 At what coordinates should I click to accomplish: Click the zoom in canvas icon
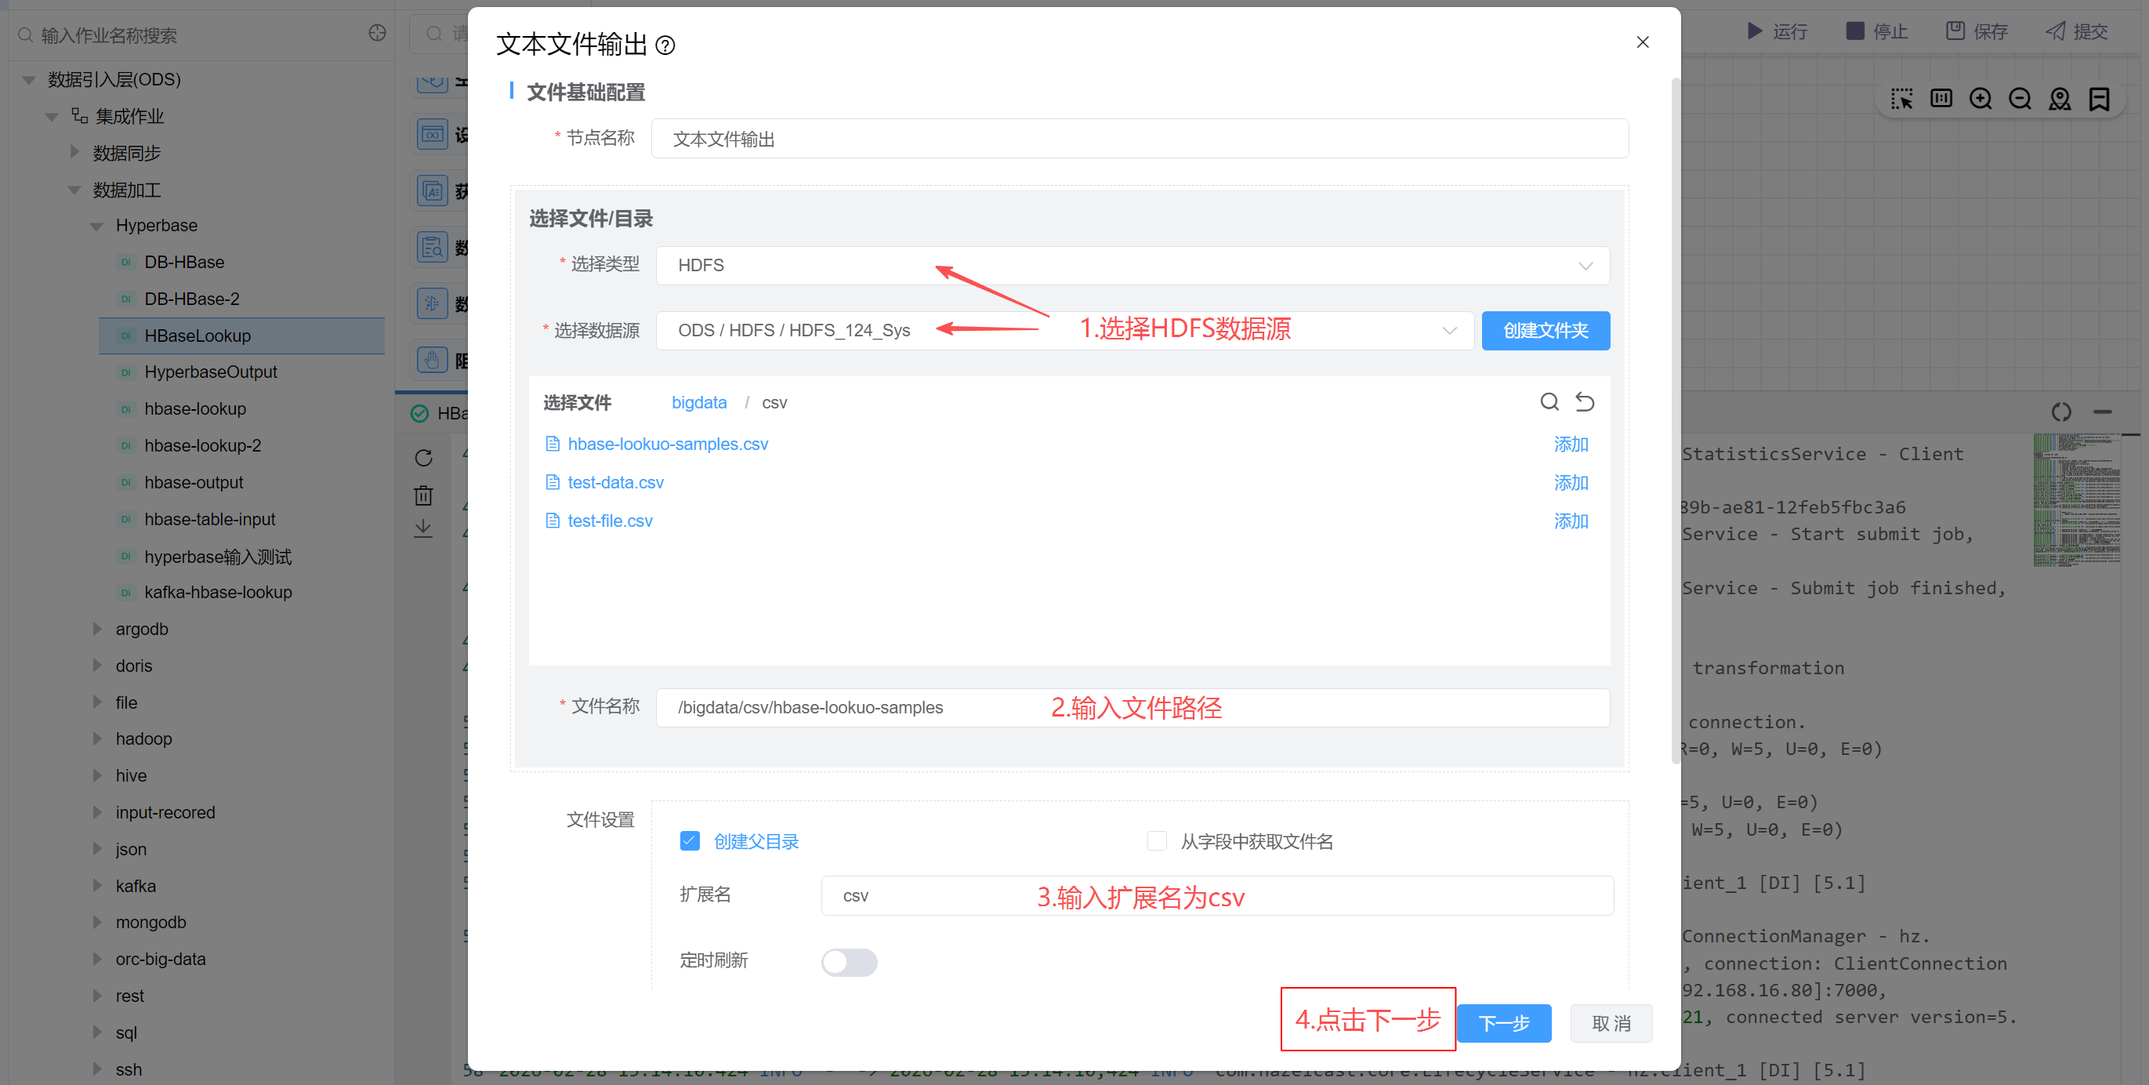pyautogui.click(x=1980, y=100)
